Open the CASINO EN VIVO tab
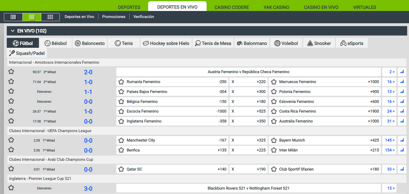Image resolution: width=409 pixels, height=194 pixels. point(321,7)
